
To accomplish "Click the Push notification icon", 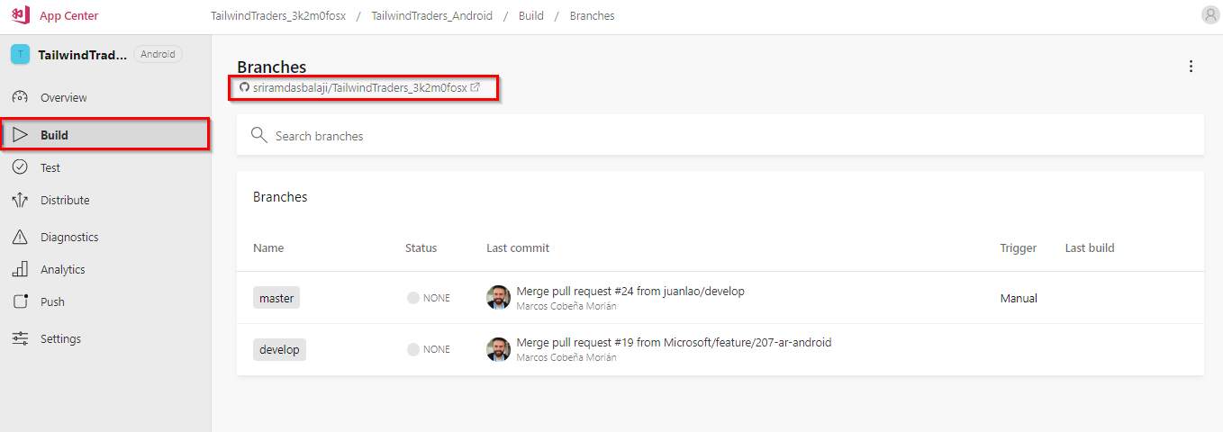I will 20,301.
